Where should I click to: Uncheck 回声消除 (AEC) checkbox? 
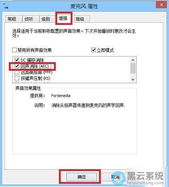point(17,66)
